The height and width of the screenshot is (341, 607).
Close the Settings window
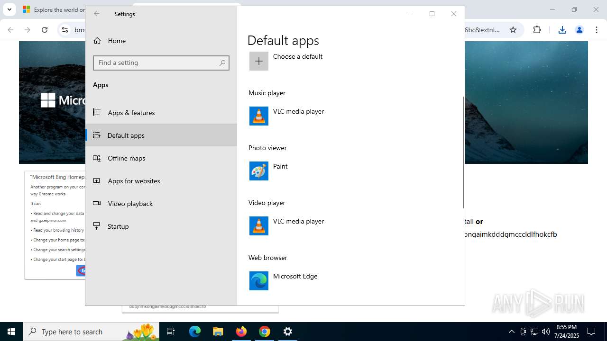(x=454, y=14)
